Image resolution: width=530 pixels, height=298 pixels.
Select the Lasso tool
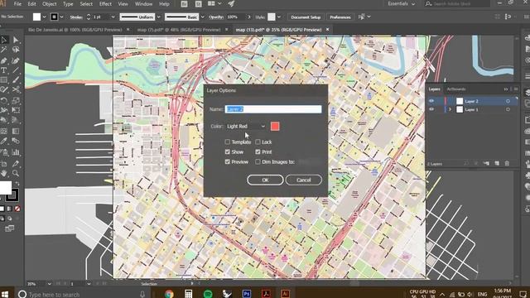16,50
